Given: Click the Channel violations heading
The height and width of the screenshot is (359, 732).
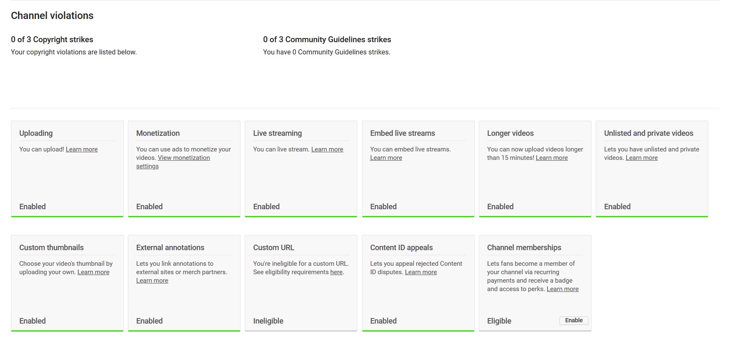Looking at the screenshot, I should coord(52,16).
